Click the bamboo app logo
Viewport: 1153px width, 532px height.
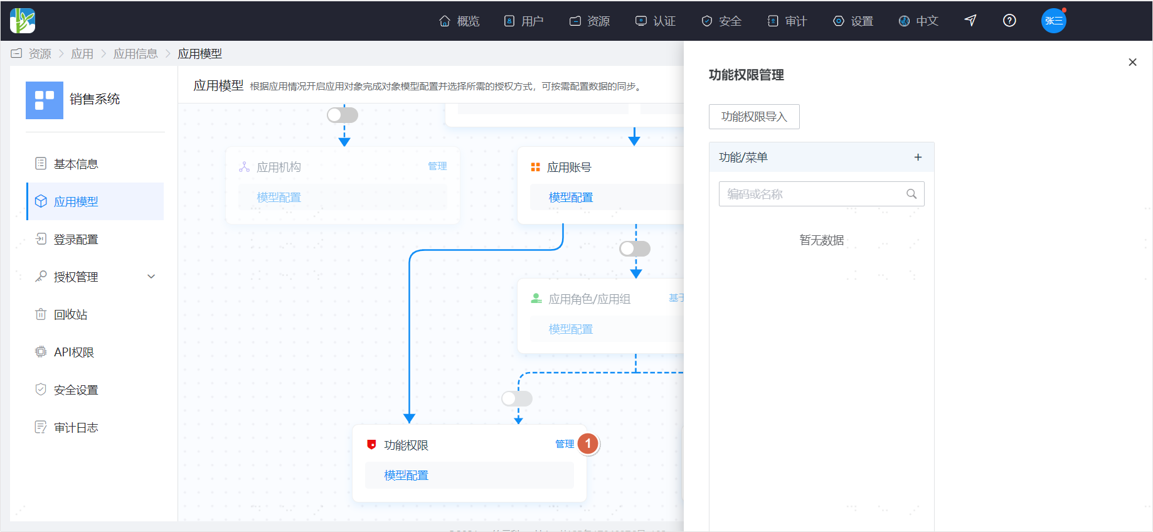click(23, 21)
